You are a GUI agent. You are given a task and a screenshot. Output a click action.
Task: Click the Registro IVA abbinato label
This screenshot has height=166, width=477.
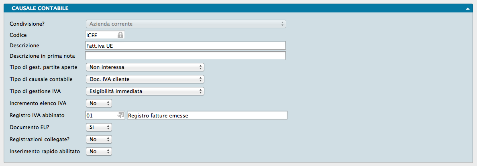37,115
